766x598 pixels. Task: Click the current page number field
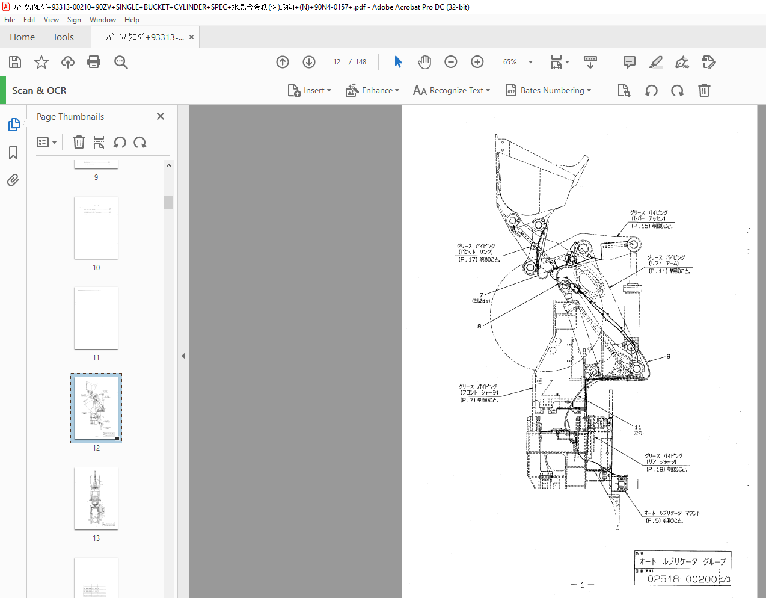[x=337, y=62]
